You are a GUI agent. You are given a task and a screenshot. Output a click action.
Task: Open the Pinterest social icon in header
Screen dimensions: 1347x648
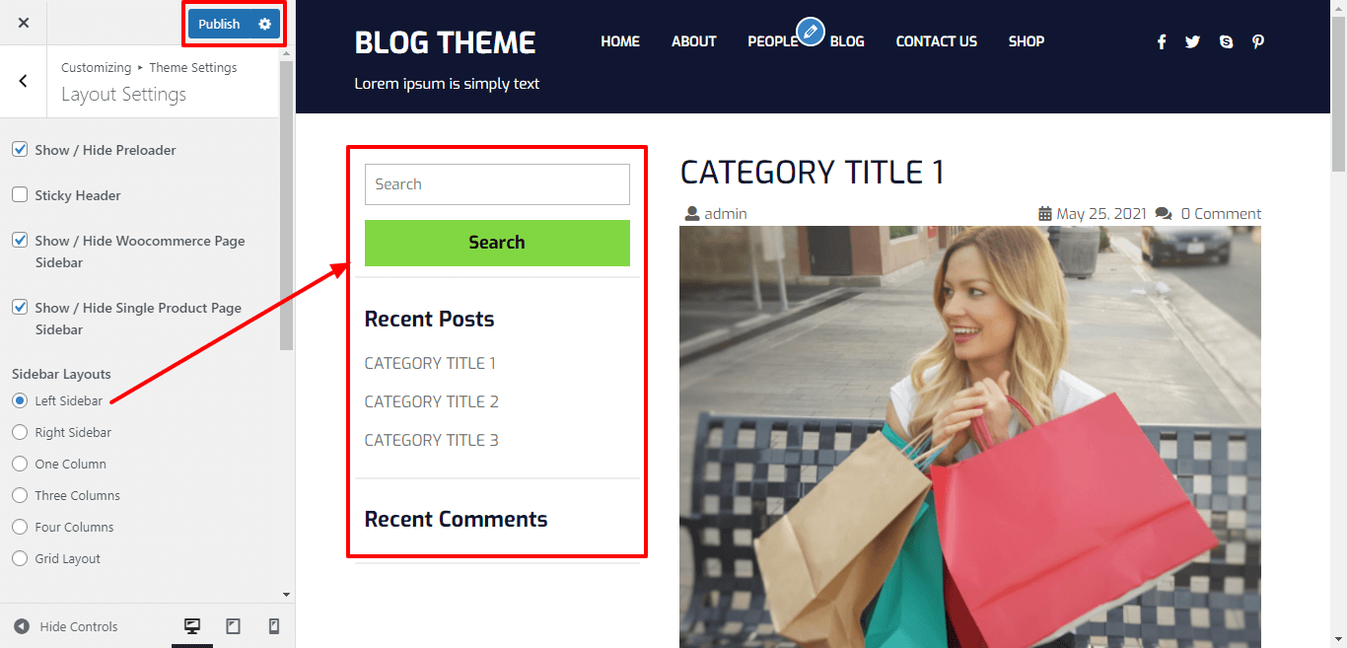(x=1258, y=41)
